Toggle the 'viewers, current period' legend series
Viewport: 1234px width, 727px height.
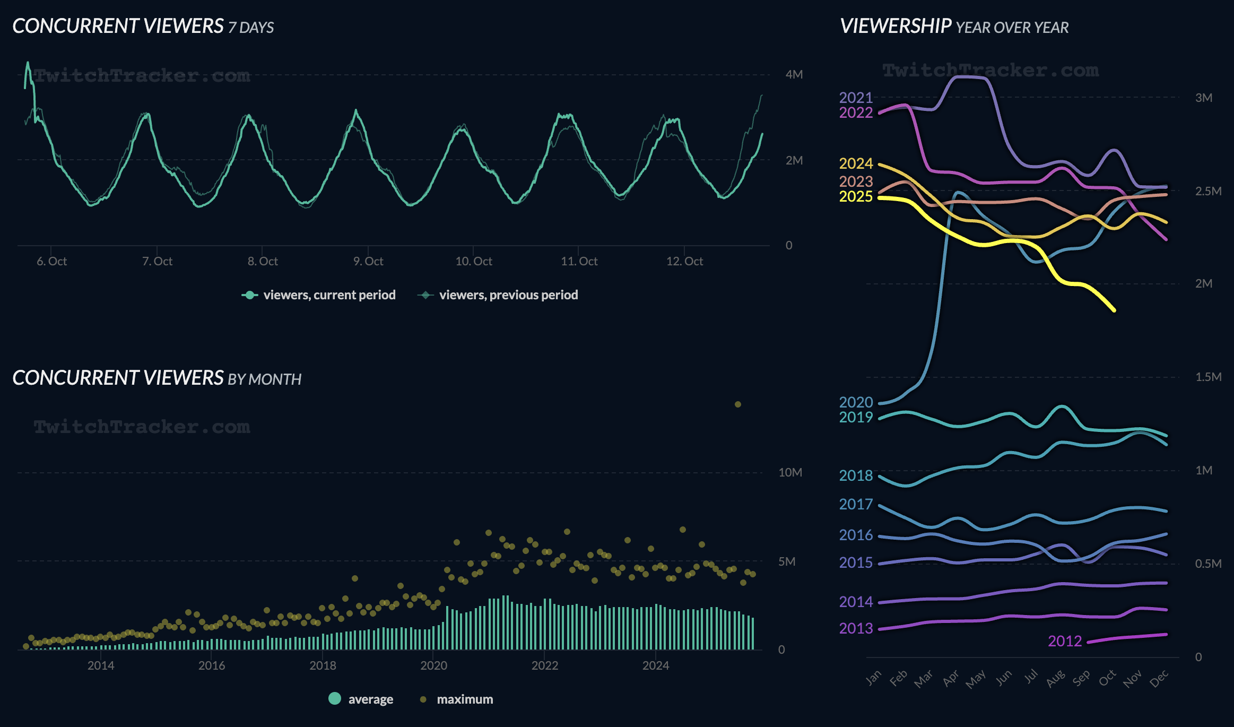(x=329, y=295)
